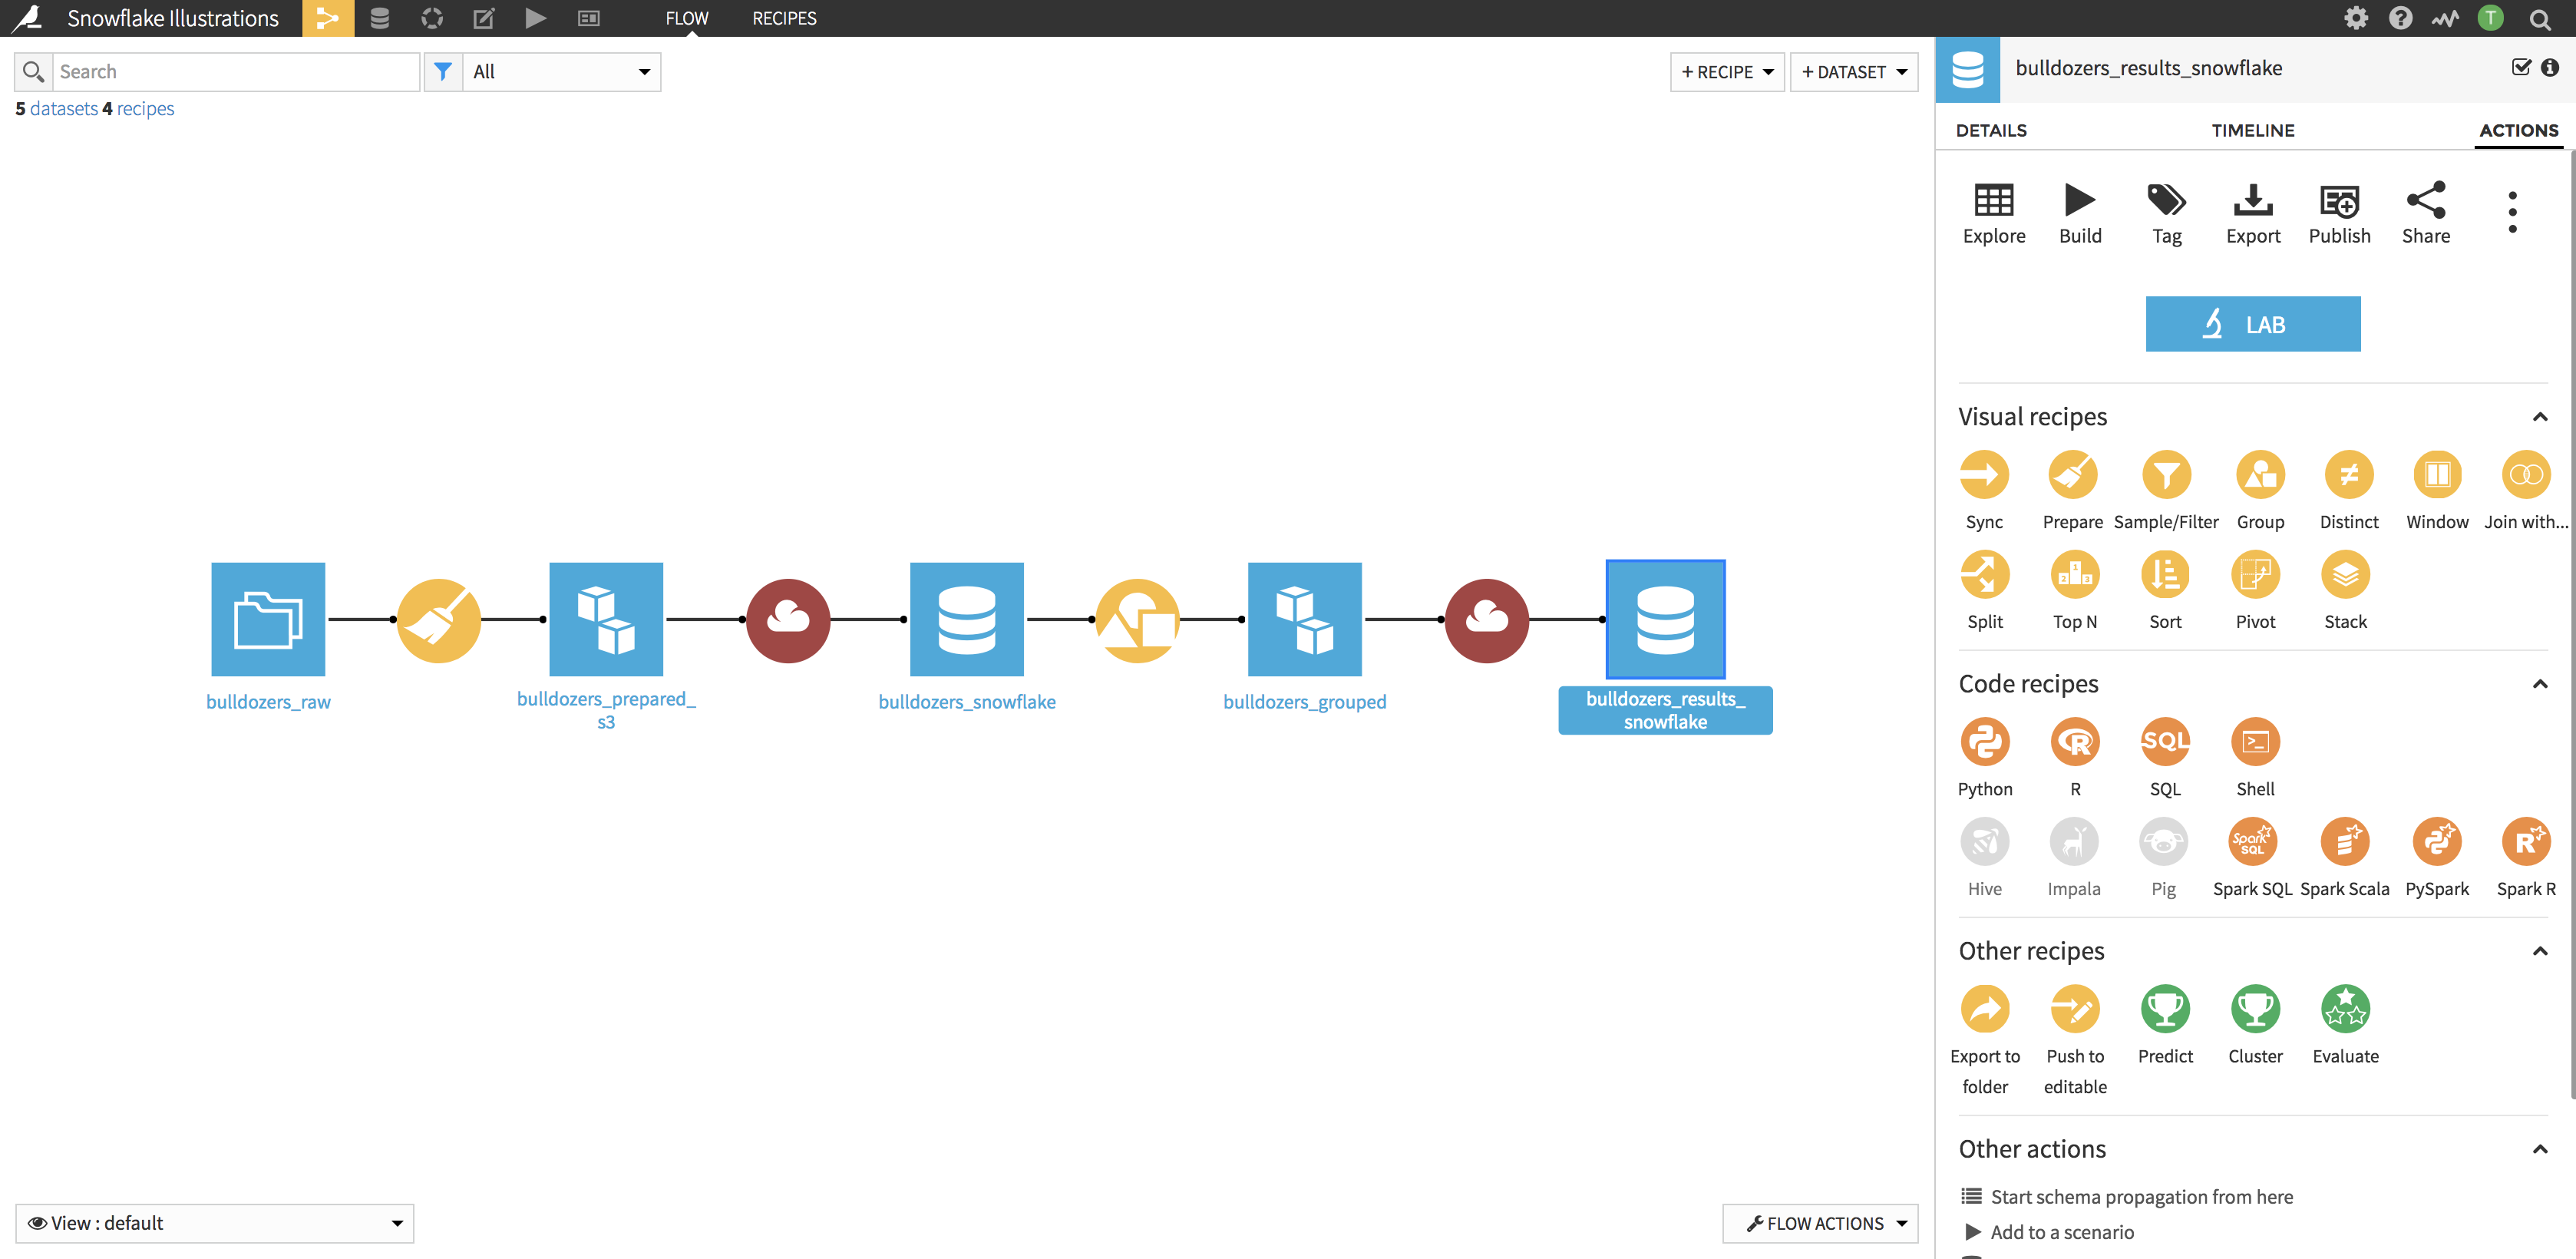The image size is (2576, 1259).
Task: Open the help question mark icon
Action: pyautogui.click(x=2401, y=18)
